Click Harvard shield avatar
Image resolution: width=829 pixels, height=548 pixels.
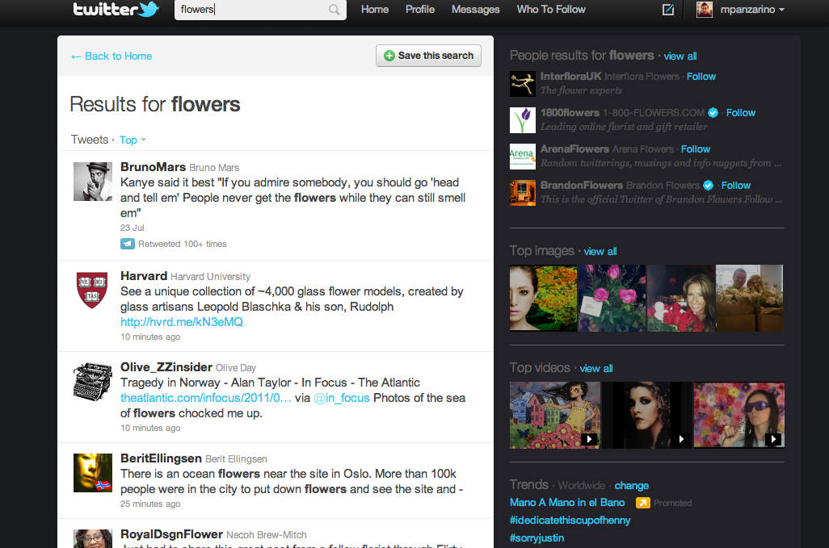point(93,291)
